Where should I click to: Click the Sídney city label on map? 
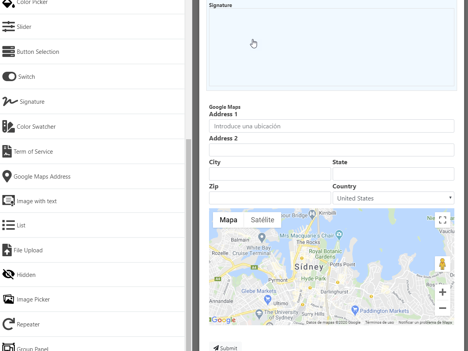tap(309, 267)
